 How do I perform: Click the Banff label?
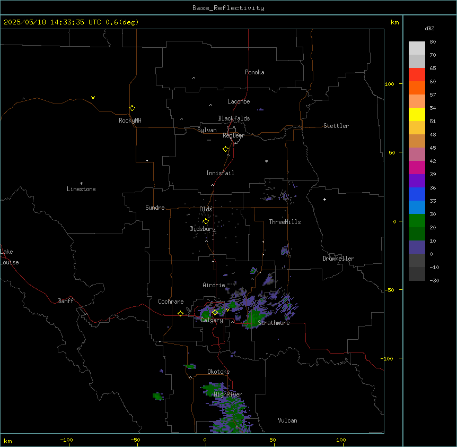pyautogui.click(x=66, y=301)
